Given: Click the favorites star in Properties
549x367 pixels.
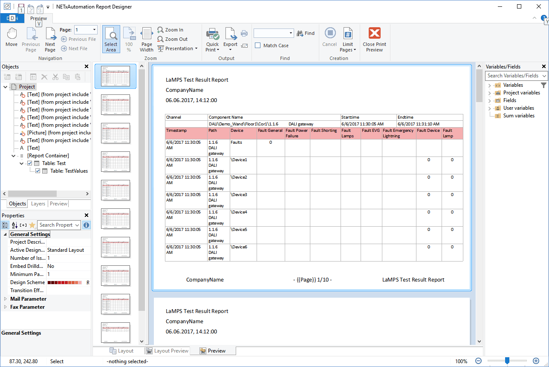Looking at the screenshot, I should tap(32, 225).
